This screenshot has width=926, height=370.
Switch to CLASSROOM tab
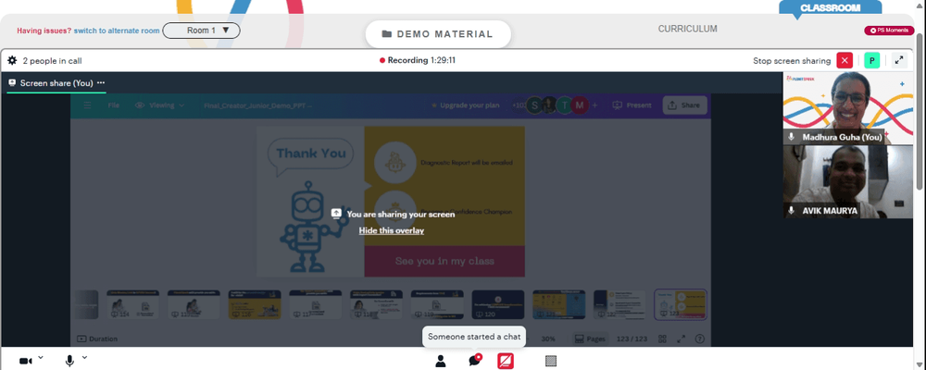pos(830,8)
